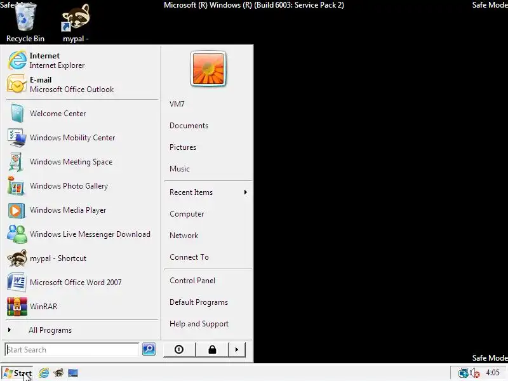The image size is (508, 381).
Task: Open shutdown options arrow menu
Action: click(x=237, y=350)
